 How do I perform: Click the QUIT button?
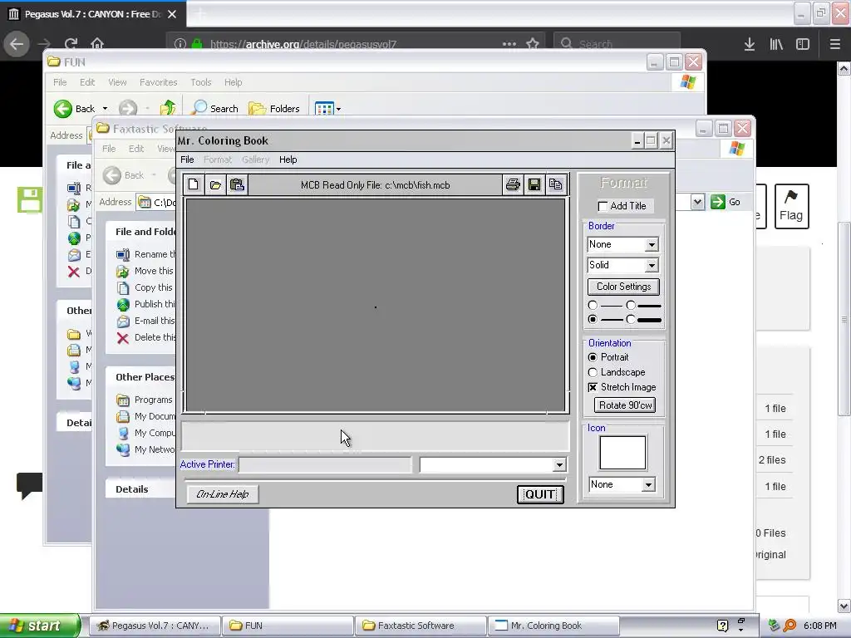pos(540,494)
